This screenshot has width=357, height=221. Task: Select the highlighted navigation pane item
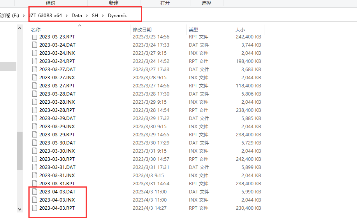click(8, 66)
